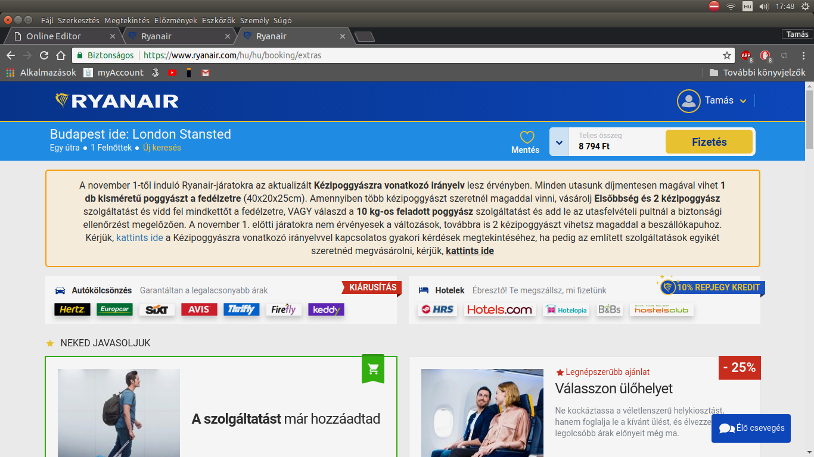Open the traveler with backpack thumbnail

coord(119,413)
